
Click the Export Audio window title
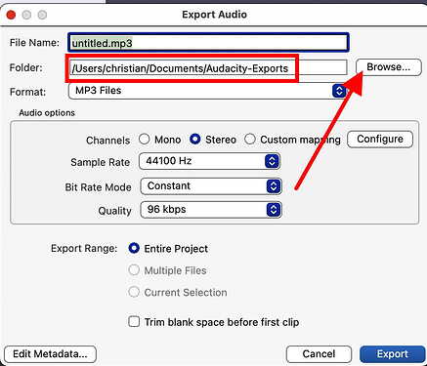point(214,15)
